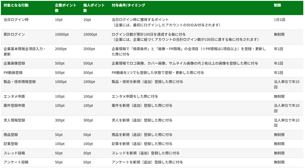
Task: Click the 求人情報登録 row label
Action: coord(14,120)
